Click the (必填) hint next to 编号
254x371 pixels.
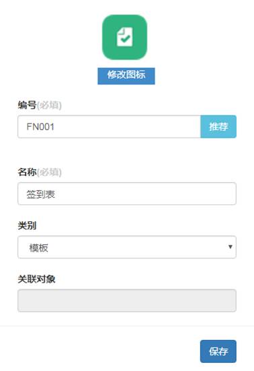point(49,105)
